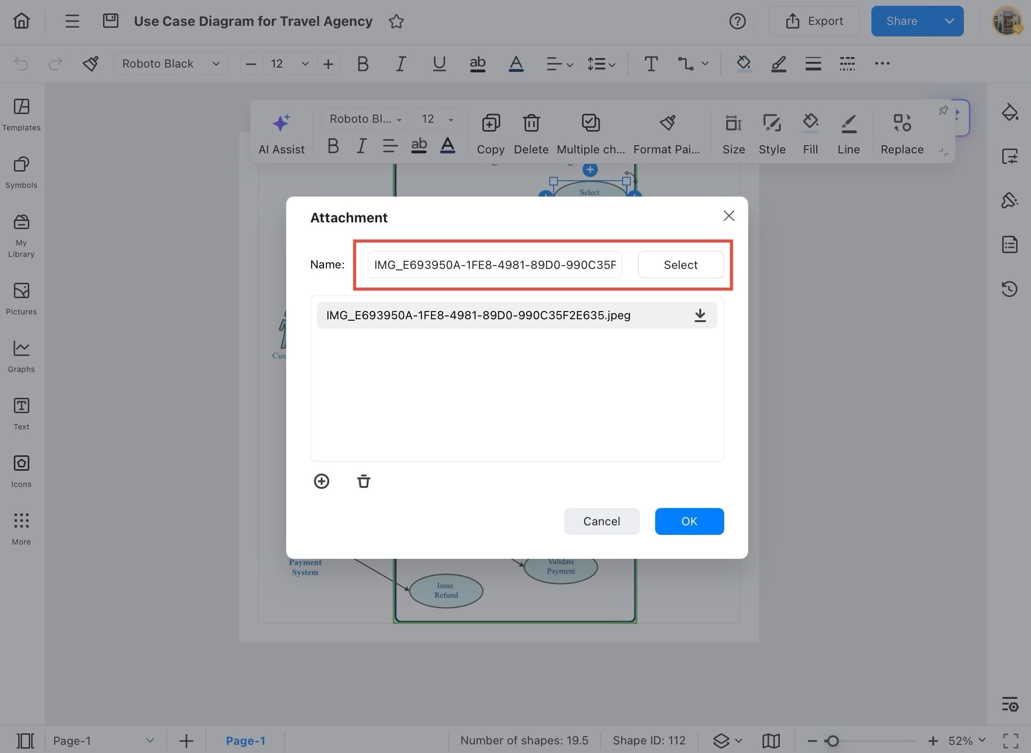The width and height of the screenshot is (1031, 753).
Task: Download the attached IMG jpeg file
Action: pyautogui.click(x=700, y=315)
